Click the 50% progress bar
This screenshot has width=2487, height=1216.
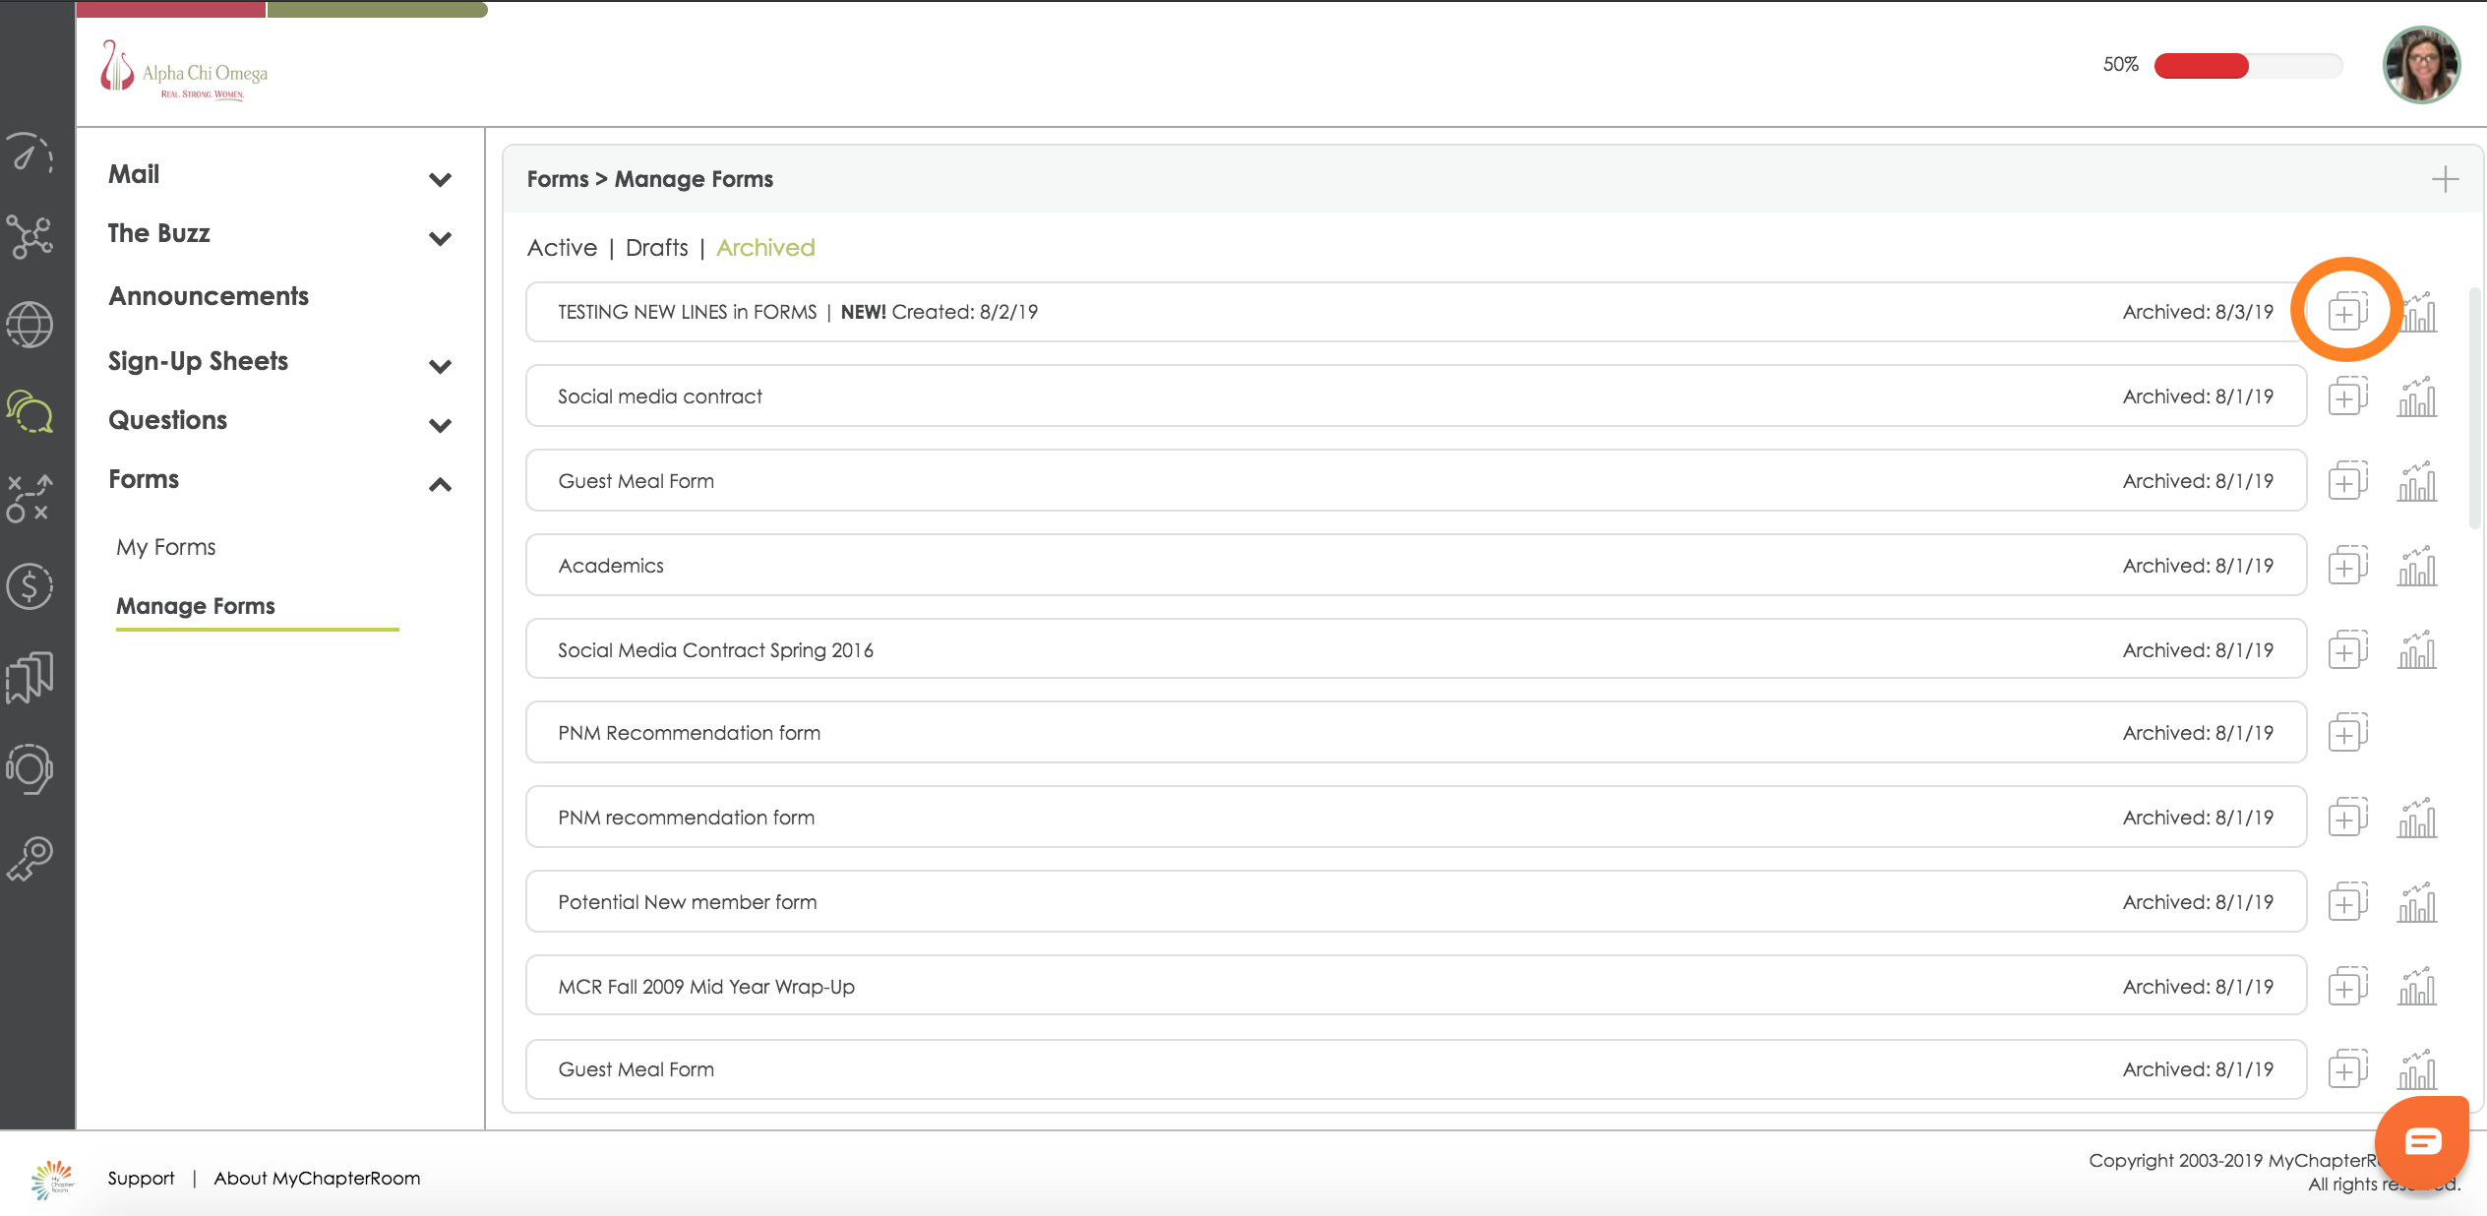[2247, 66]
